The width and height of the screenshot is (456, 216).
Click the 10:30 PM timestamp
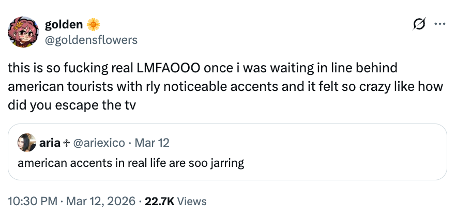[x=32, y=201]
